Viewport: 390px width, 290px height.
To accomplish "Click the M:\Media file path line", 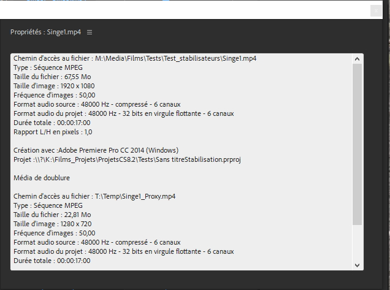I will tap(135, 58).
